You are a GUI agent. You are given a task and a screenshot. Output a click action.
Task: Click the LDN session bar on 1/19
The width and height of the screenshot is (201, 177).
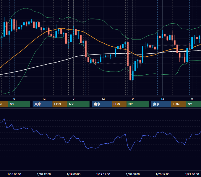point(119,104)
